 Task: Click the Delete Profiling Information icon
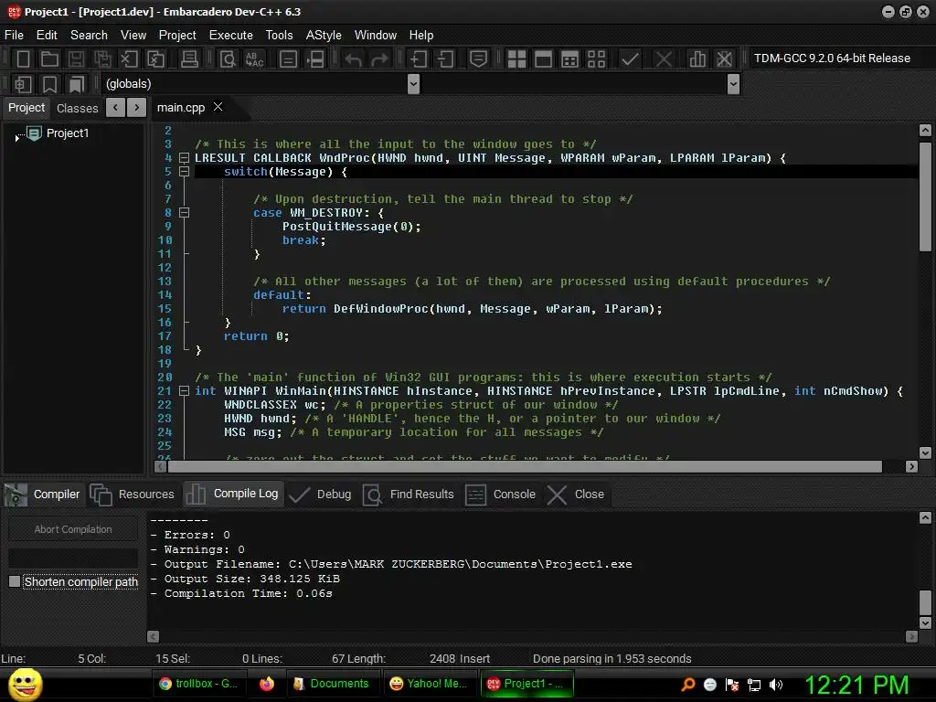724,58
